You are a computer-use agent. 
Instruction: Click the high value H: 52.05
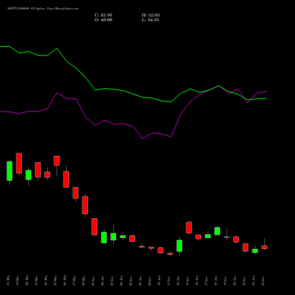(150, 15)
